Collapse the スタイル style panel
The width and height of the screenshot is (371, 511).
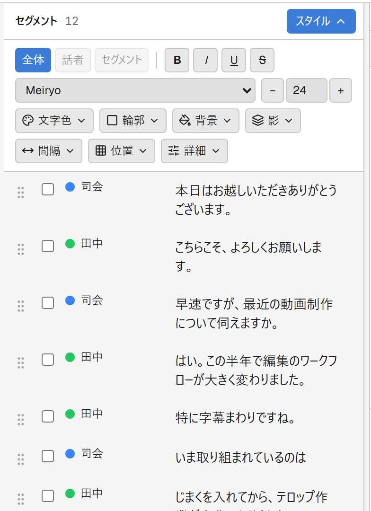pos(321,21)
